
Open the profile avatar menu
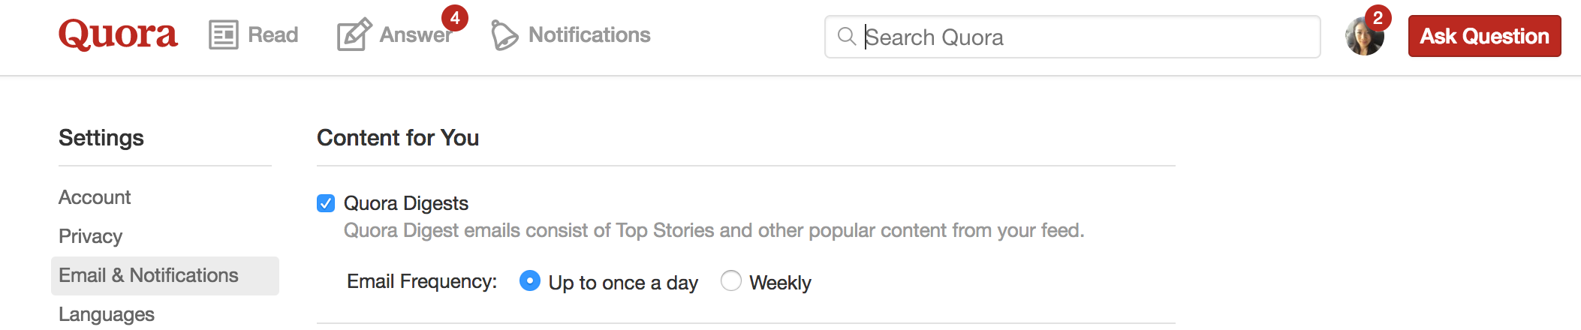click(1364, 37)
